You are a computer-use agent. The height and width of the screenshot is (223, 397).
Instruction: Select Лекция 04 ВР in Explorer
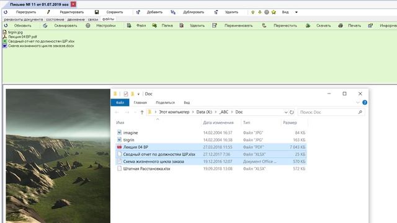pos(211,147)
